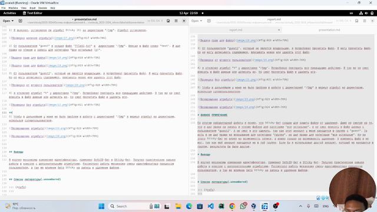Viewport: 377px width, 212px height.
Task: Open Microsoft Store from taskbar
Action: [200, 206]
